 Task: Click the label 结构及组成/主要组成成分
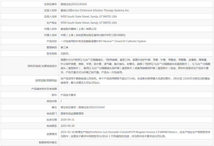coord(42,66)
